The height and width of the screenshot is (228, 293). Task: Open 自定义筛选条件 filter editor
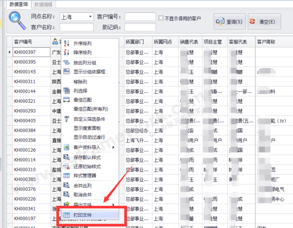point(89,119)
